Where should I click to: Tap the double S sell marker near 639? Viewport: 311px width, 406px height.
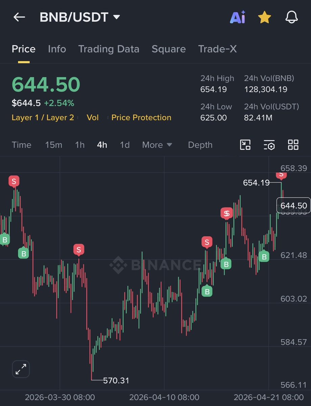coord(227,214)
